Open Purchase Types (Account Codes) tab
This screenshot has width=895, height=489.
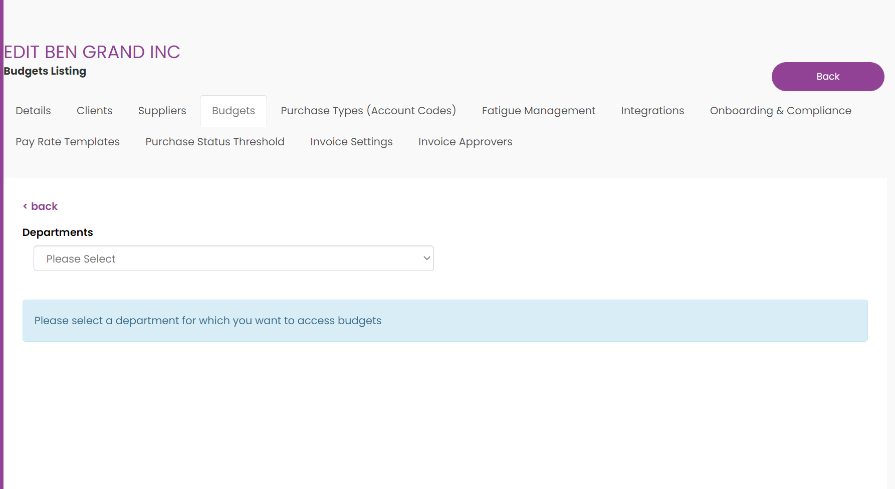368,111
